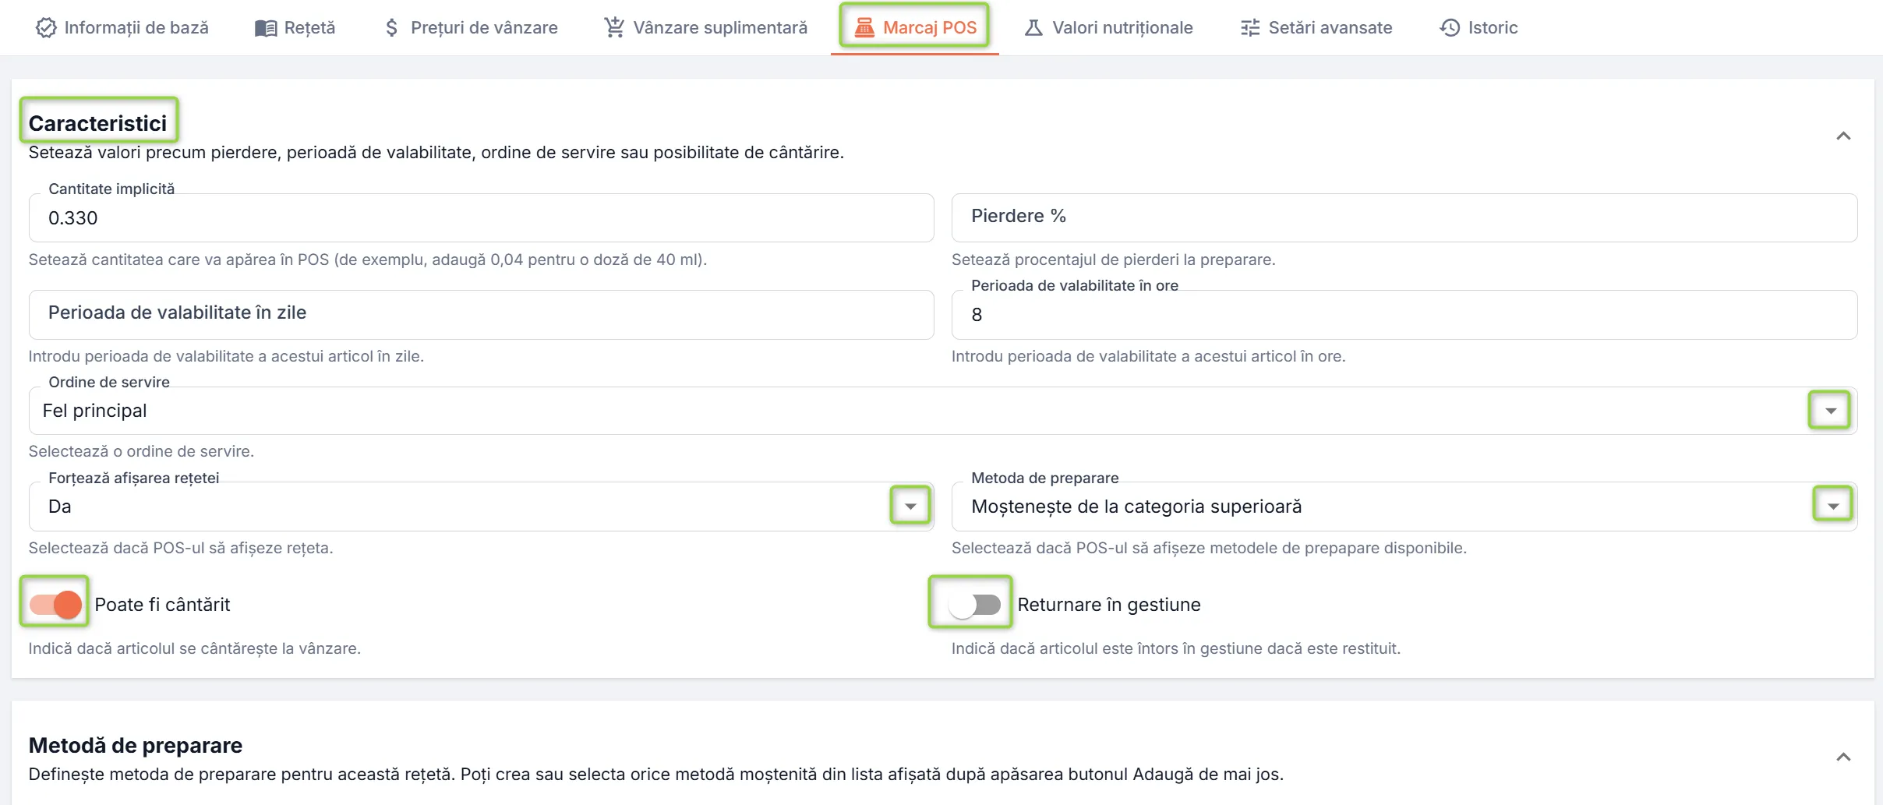Click the Informații de bază badge icon
1883x805 pixels.
[46, 28]
